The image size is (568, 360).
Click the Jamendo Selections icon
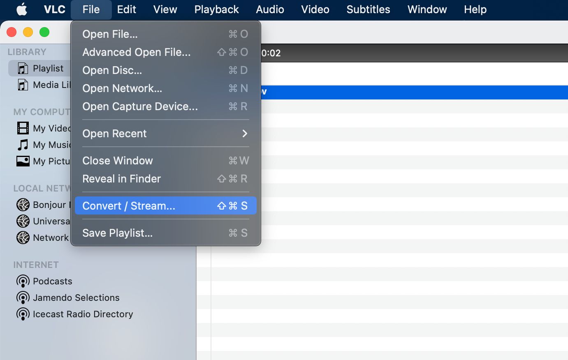click(23, 298)
